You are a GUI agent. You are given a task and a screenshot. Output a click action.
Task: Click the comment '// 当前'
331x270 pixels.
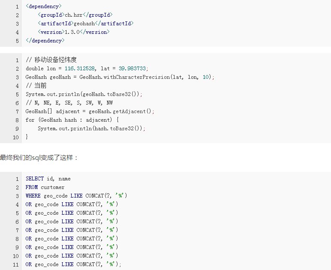(36, 86)
